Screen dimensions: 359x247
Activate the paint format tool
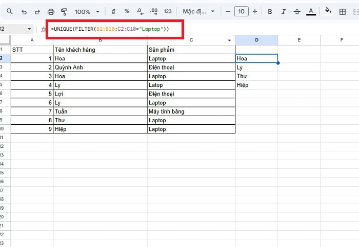[x=64, y=11]
